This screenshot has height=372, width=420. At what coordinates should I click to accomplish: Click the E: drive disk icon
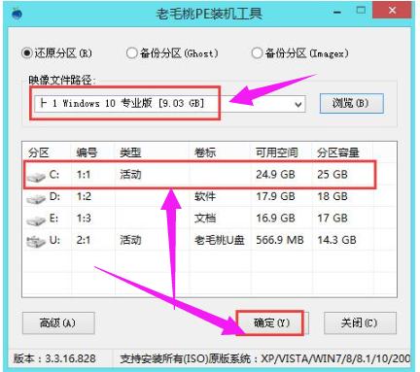36,220
